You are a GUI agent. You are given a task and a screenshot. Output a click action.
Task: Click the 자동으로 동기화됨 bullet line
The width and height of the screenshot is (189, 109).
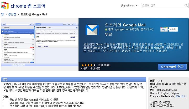47,103
